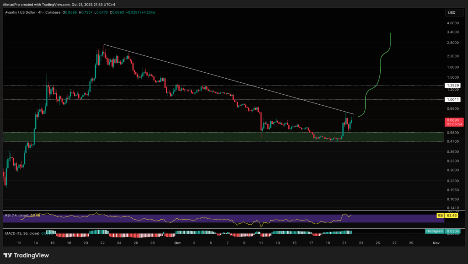
Task: Select the white descending trendline
Action: (229, 79)
